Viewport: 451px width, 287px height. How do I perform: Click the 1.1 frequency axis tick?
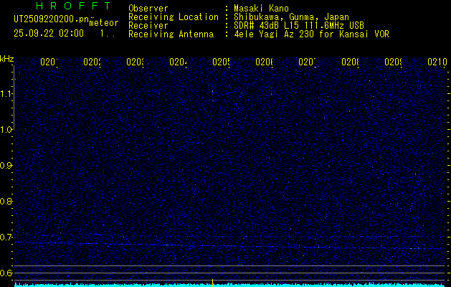tap(6, 94)
